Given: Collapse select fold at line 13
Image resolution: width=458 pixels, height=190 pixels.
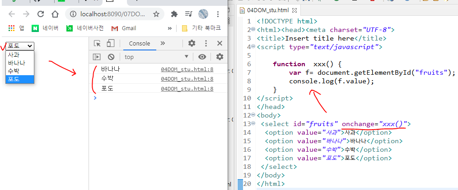Looking at the screenshot, I should [x=253, y=124].
